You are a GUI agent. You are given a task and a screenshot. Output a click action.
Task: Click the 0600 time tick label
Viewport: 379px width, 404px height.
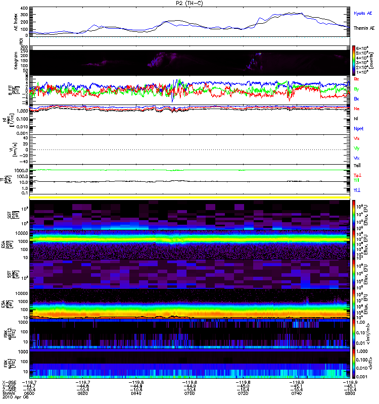tap(29, 393)
